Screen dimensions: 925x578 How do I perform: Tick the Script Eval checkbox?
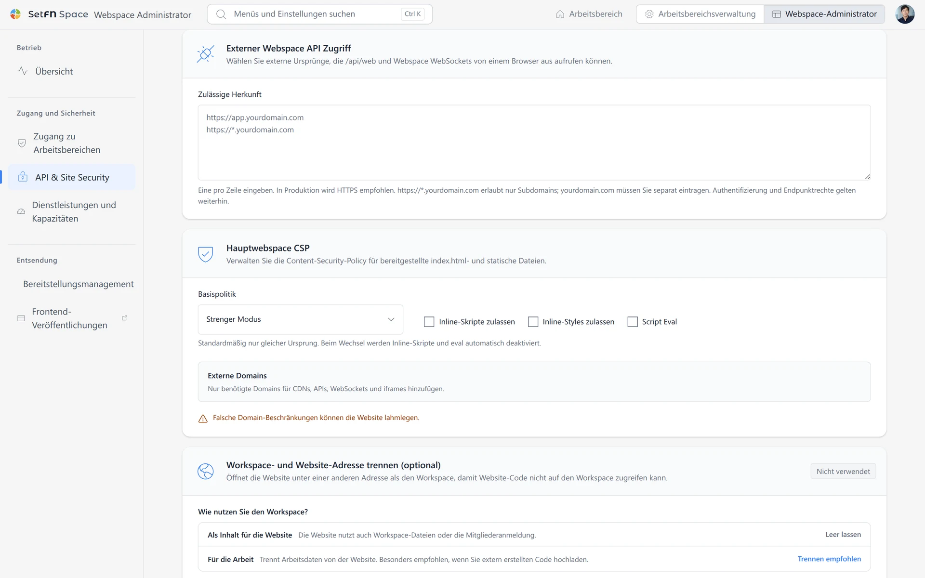(x=633, y=322)
